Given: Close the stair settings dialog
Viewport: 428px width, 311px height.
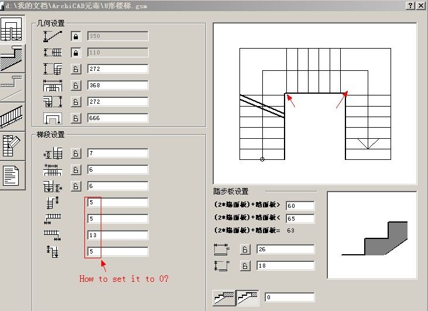Looking at the screenshot, I should [x=420, y=5].
